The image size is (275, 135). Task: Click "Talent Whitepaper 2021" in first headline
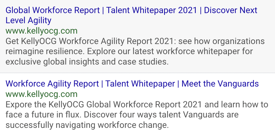coord(152,10)
